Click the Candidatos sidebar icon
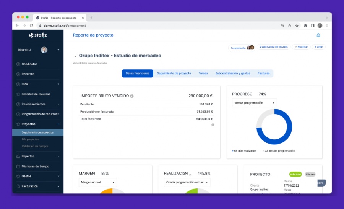The image size is (344, 209). pyautogui.click(x=18, y=64)
